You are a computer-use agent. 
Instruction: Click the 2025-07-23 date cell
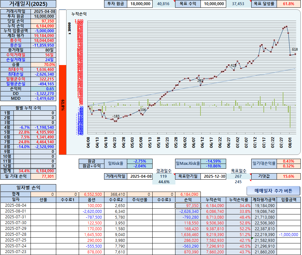pyautogui.click(x=16, y=252)
